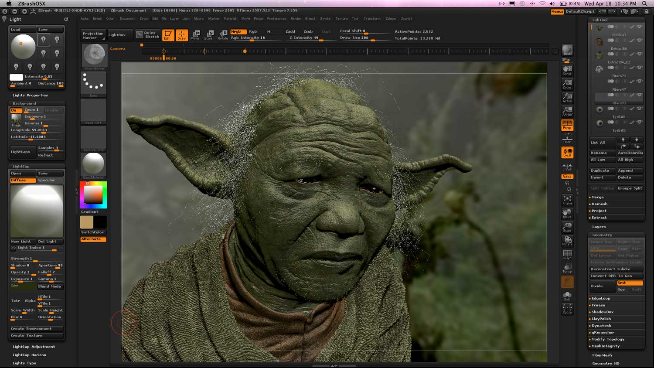Click the BPR render icon
The width and height of the screenshot is (654, 368).
tap(567, 50)
